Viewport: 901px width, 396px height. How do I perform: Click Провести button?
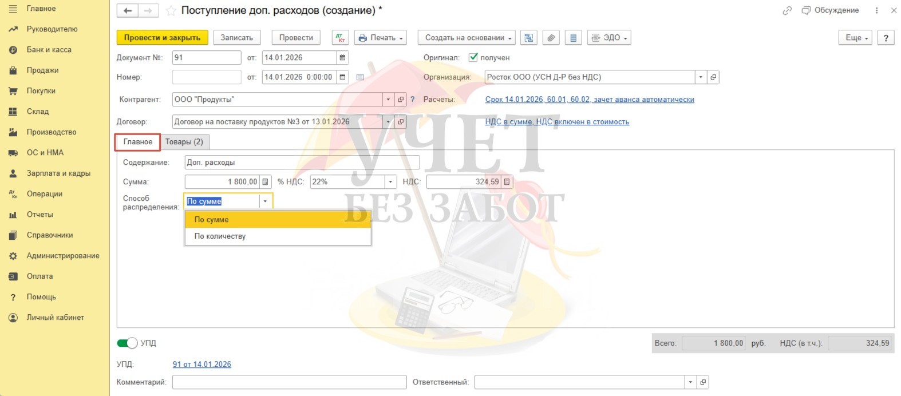point(296,38)
